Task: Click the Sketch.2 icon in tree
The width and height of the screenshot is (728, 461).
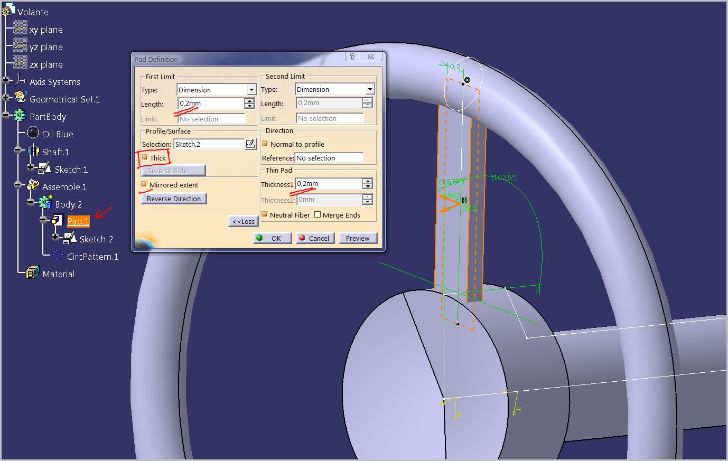Action: coord(70,238)
